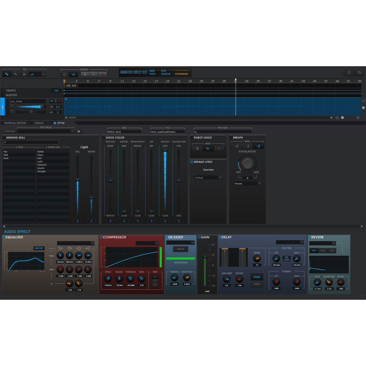366x366 pixels.
Task: Click the Stereo button in Delay
Action: (x=257, y=277)
